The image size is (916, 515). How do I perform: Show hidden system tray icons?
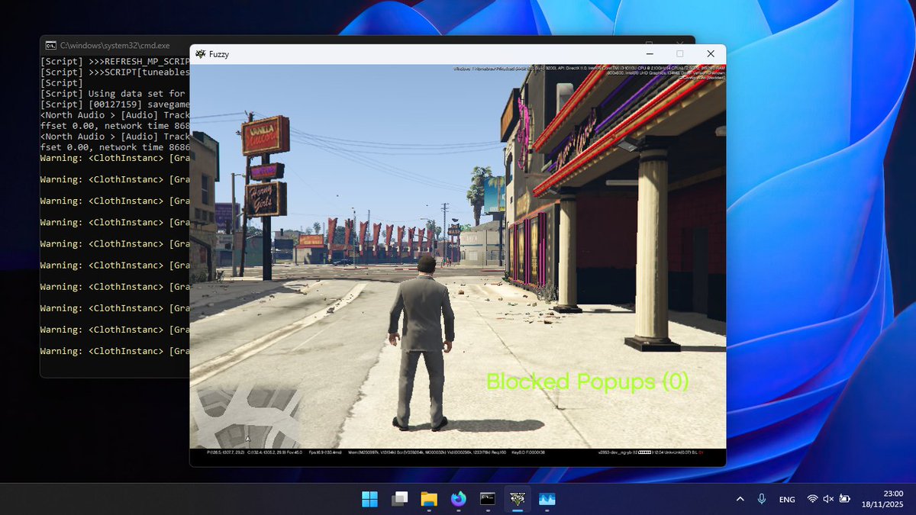pyautogui.click(x=740, y=499)
